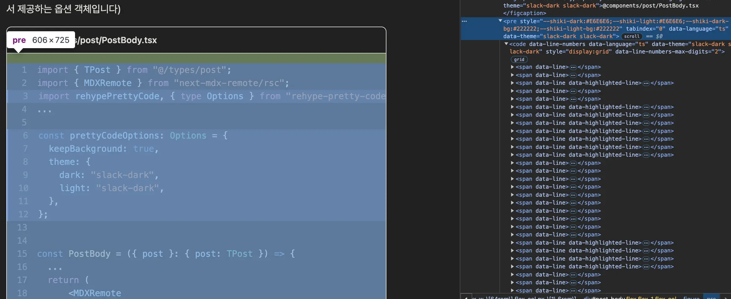Click the ellipsis badge in the first span data-line
Viewport: 731px width, 299px height.
(x=573, y=67)
